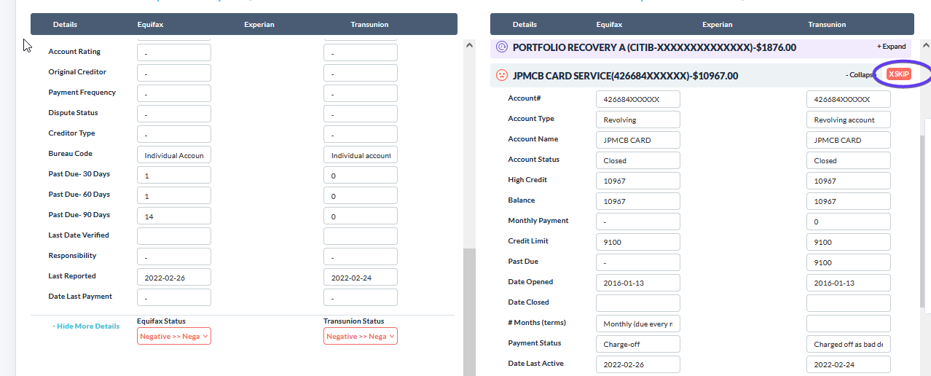
Task: Open the Equifax Status dropdown
Action: click(x=174, y=336)
